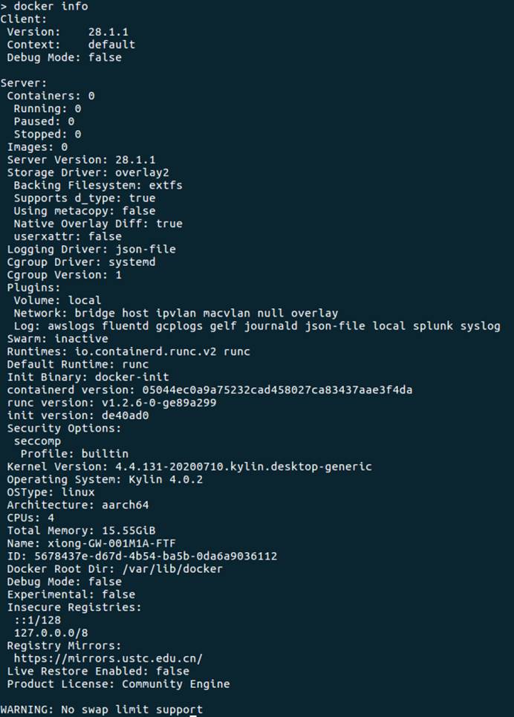Click the containerd version hash
The width and height of the screenshot is (514, 717).
pyautogui.click(x=277, y=390)
